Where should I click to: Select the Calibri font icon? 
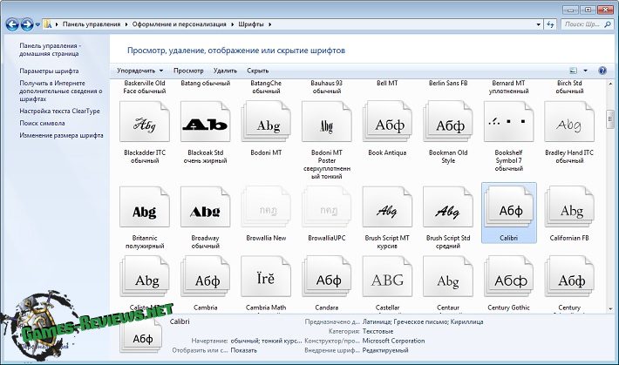[509, 207]
